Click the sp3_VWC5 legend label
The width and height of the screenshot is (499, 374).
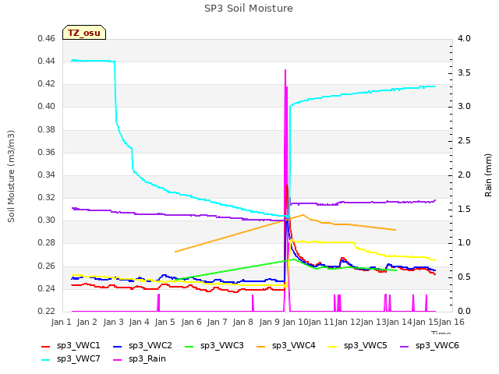pos(366,345)
